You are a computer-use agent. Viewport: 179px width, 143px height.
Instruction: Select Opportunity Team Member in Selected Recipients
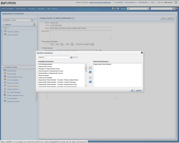tap(102, 64)
